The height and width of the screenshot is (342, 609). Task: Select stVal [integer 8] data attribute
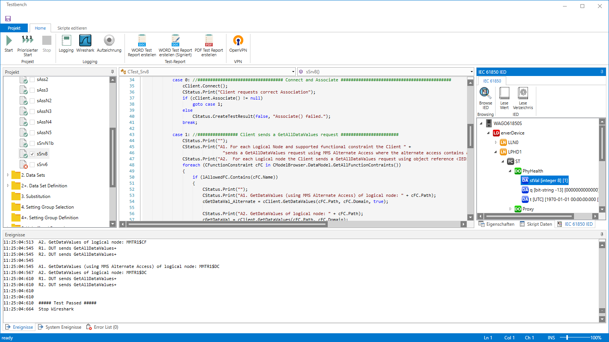click(545, 180)
